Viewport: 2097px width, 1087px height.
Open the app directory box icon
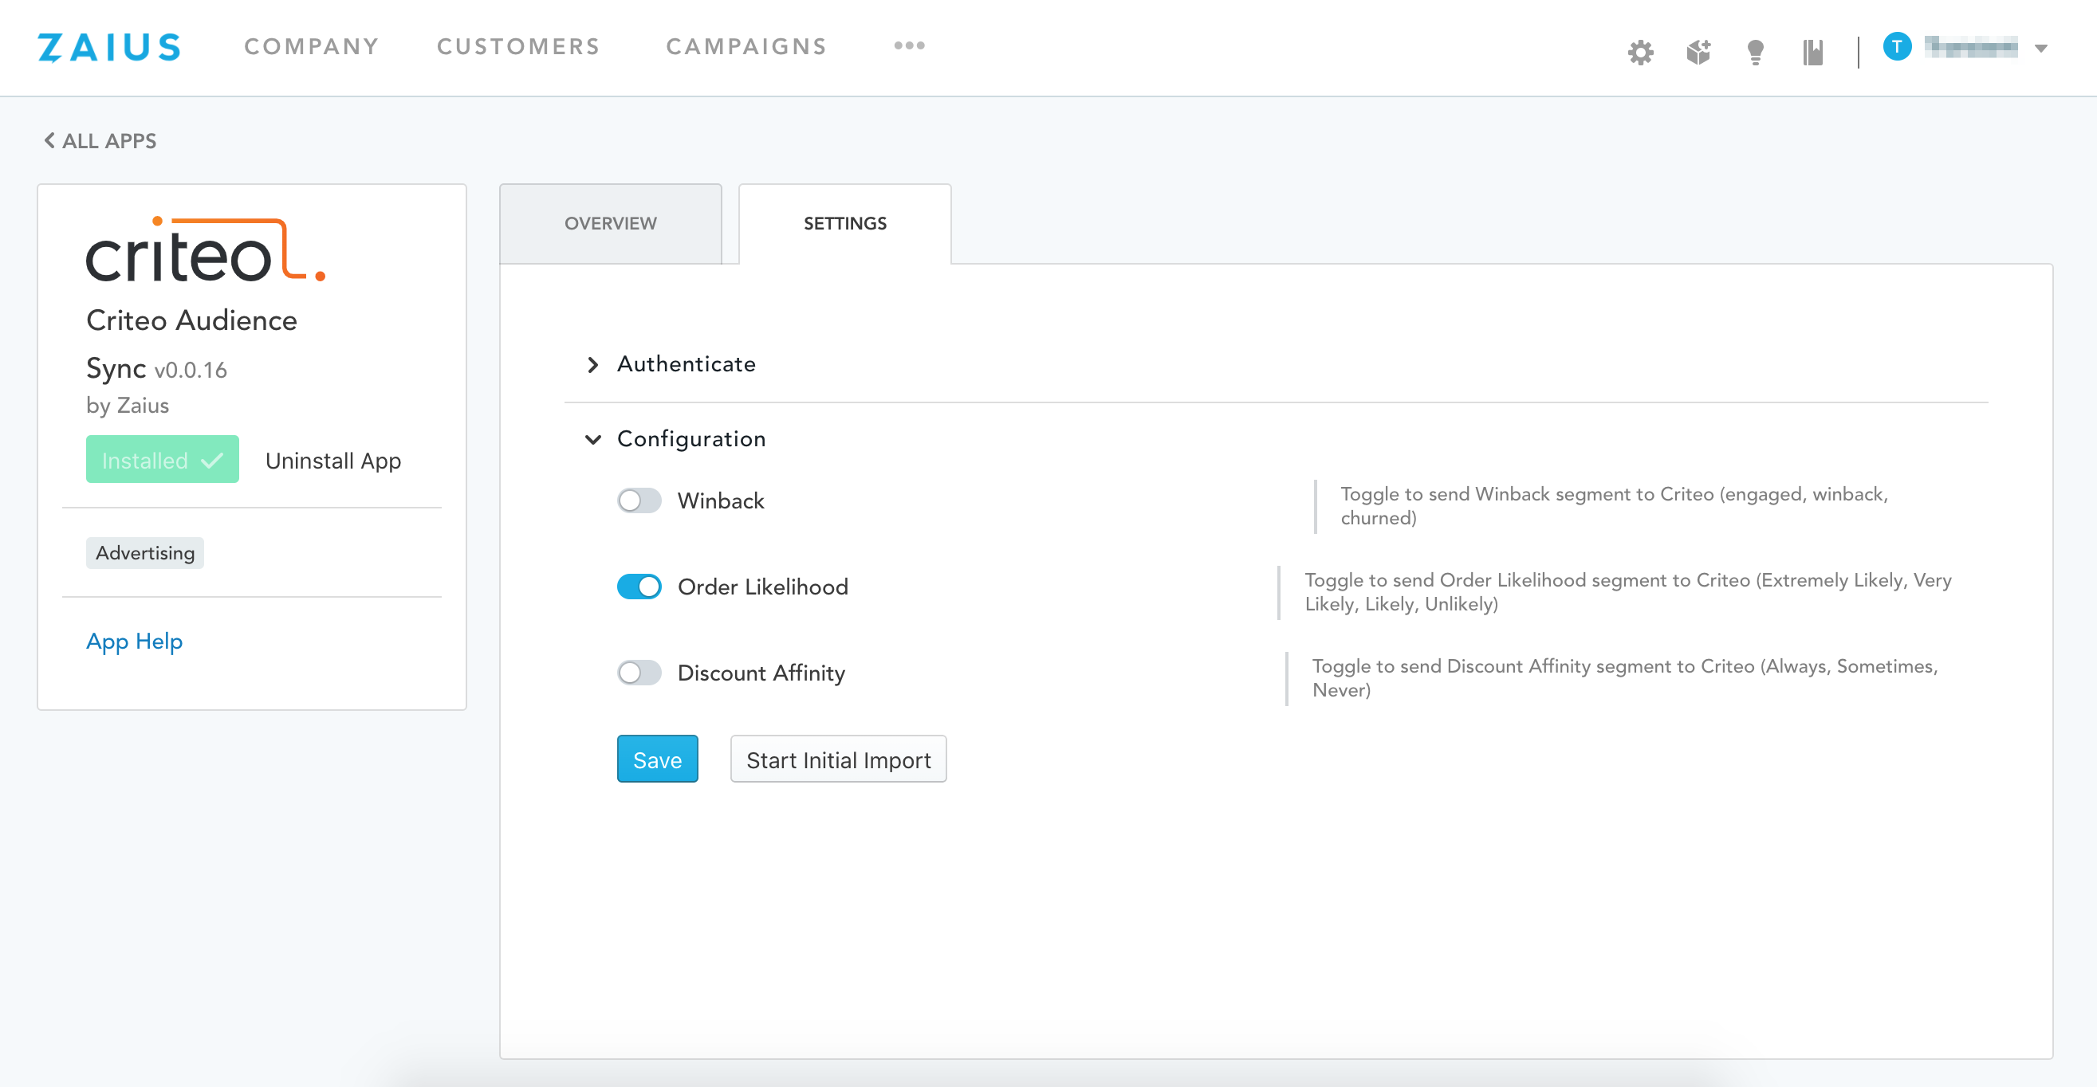tap(1698, 52)
